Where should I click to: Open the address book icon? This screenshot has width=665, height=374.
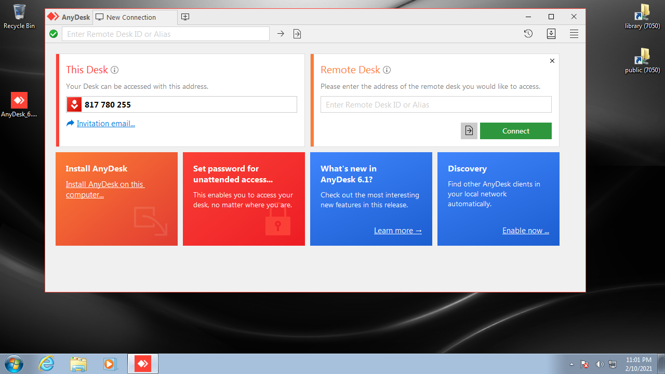551,34
